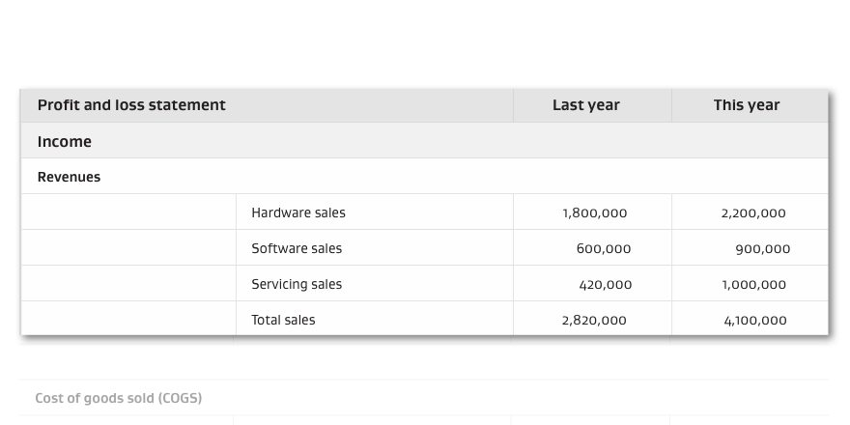Click Total sales last year value 2,820,000

593,321
